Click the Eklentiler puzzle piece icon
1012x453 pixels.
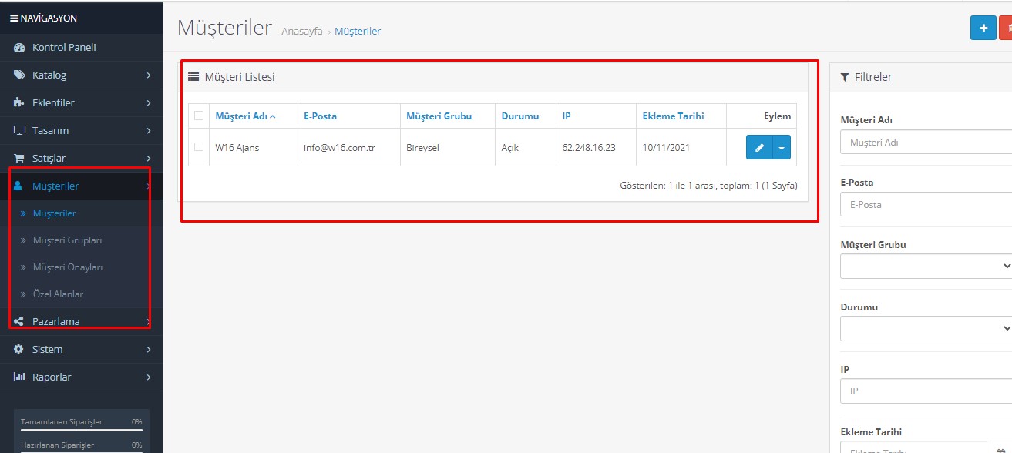[19, 103]
